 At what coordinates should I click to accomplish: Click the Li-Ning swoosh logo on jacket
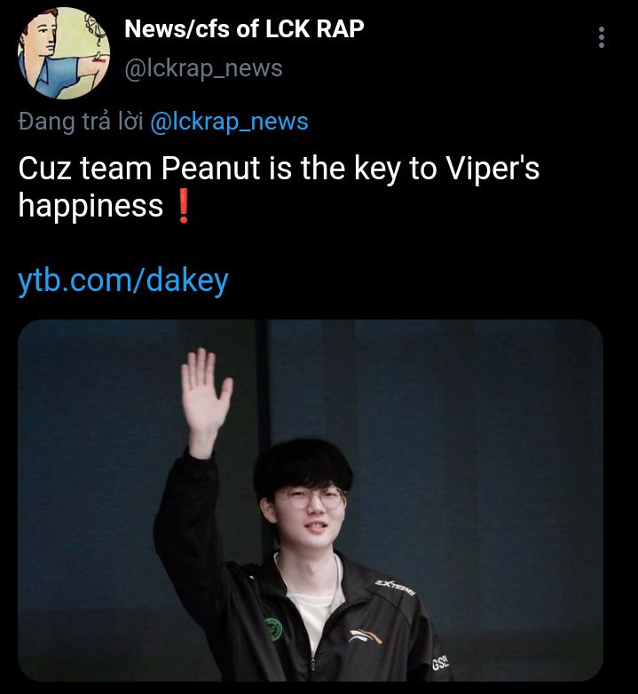(x=365, y=636)
